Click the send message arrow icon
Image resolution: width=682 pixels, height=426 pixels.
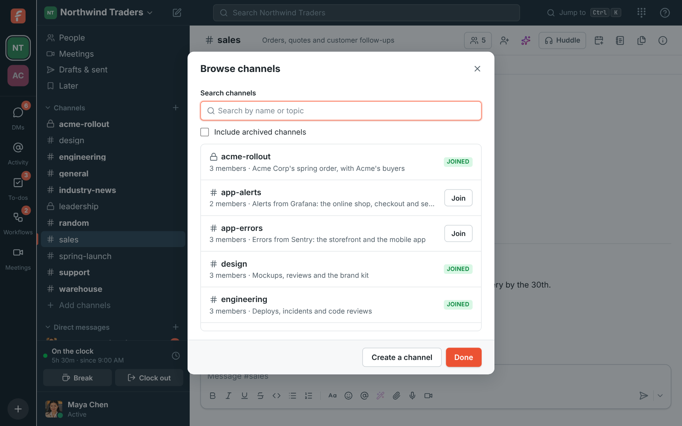644,396
